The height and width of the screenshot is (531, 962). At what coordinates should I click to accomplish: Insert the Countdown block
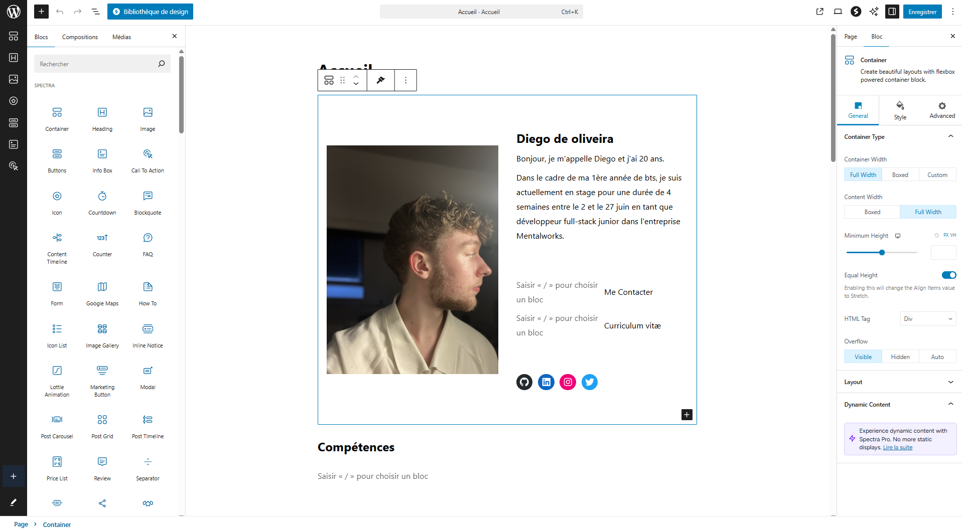(102, 203)
